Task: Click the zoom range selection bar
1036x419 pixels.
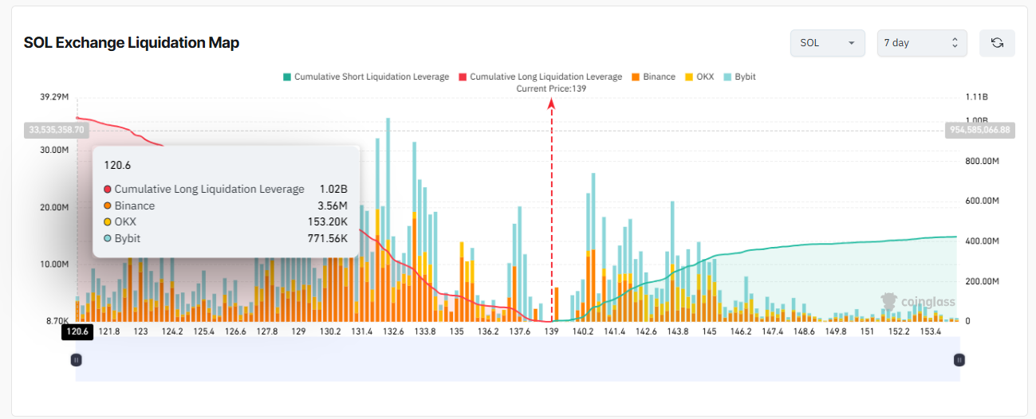Action: tap(518, 360)
